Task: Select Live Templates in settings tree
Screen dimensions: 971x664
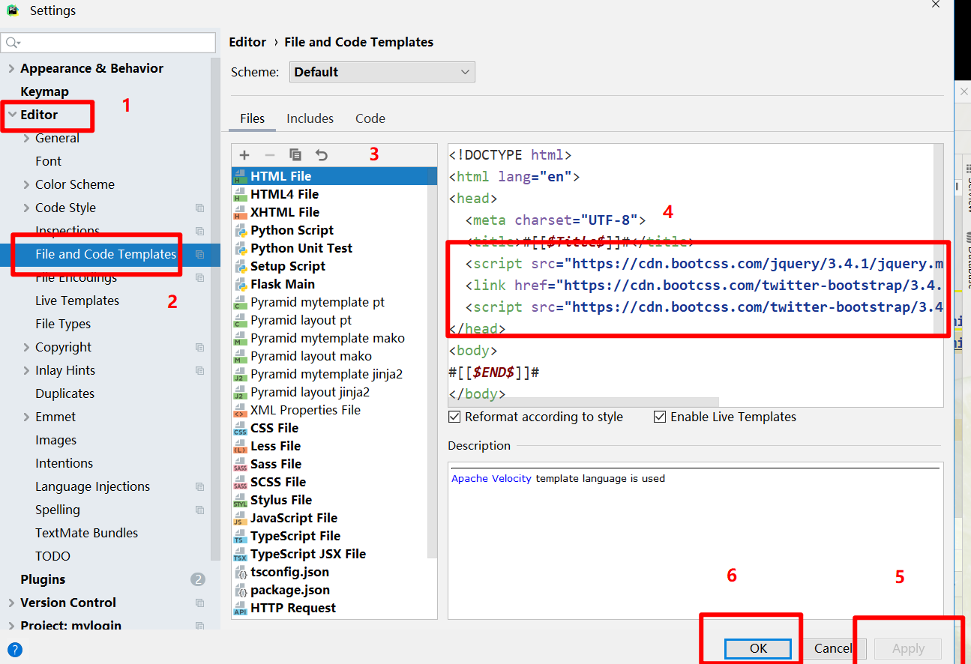Action: click(x=77, y=301)
